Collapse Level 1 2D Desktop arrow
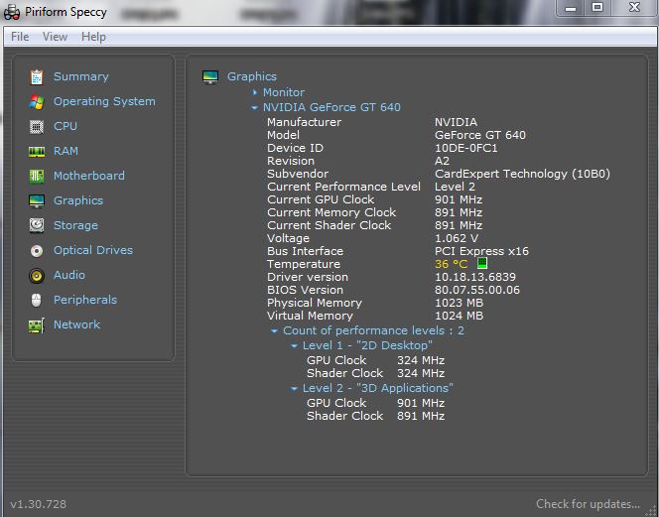 [x=294, y=346]
